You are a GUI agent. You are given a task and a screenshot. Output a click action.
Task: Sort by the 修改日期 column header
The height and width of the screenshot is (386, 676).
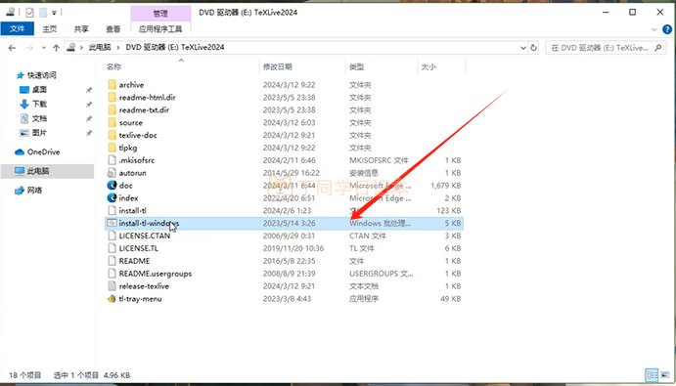(x=278, y=66)
